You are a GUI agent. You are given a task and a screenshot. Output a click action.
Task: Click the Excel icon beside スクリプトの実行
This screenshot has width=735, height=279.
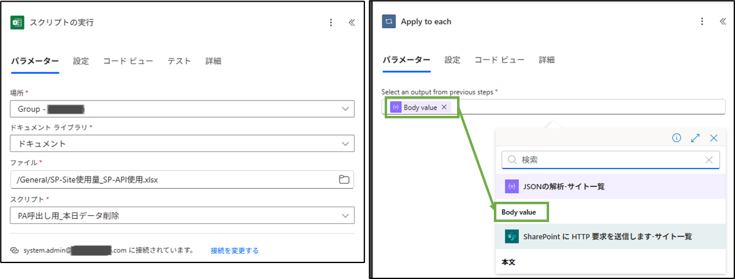click(x=17, y=23)
